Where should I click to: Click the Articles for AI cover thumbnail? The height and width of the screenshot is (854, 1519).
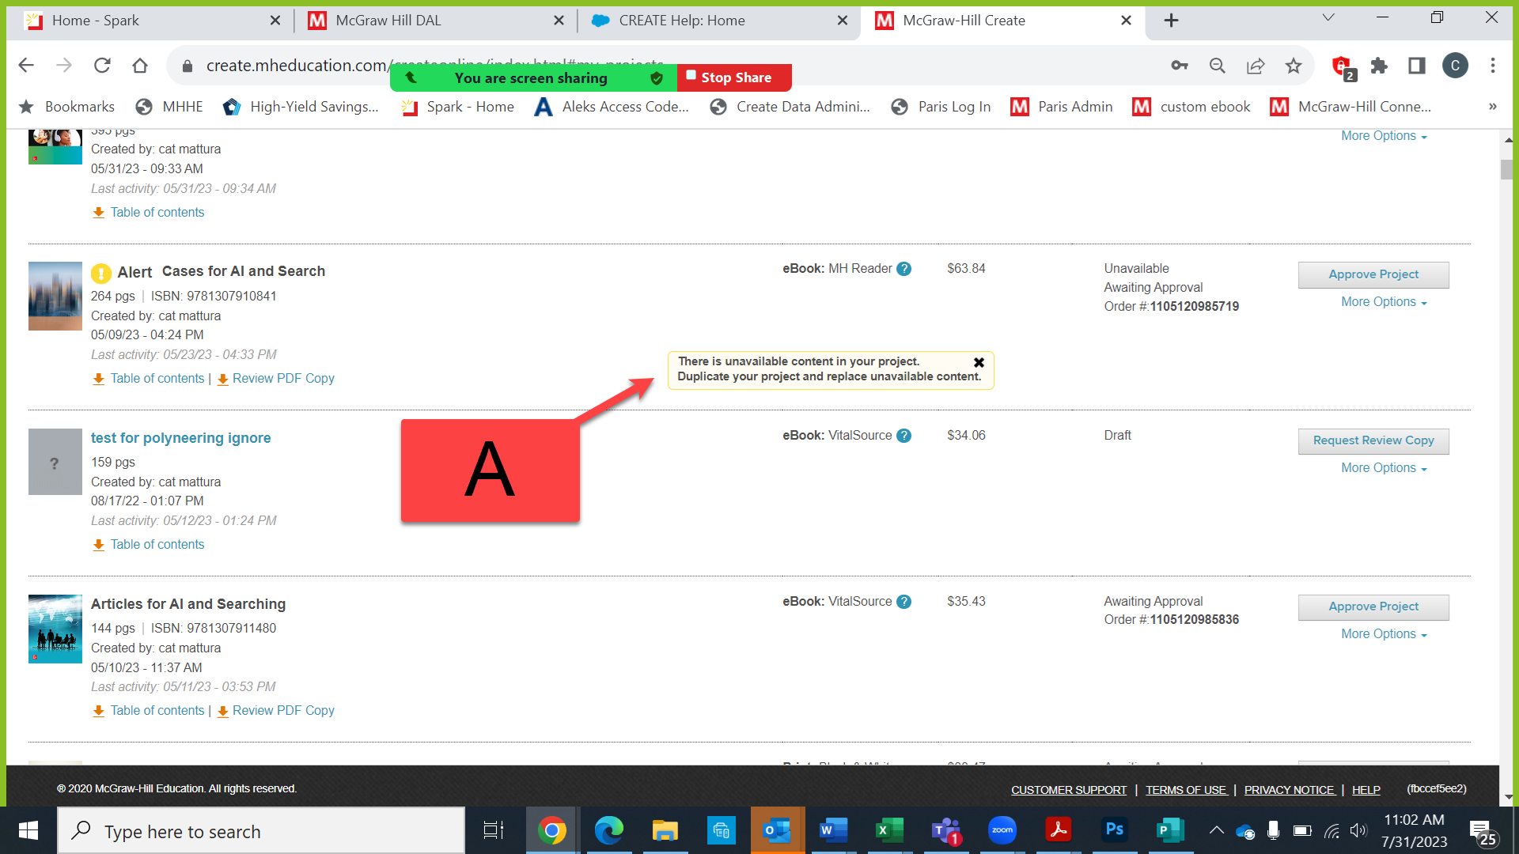(x=55, y=629)
